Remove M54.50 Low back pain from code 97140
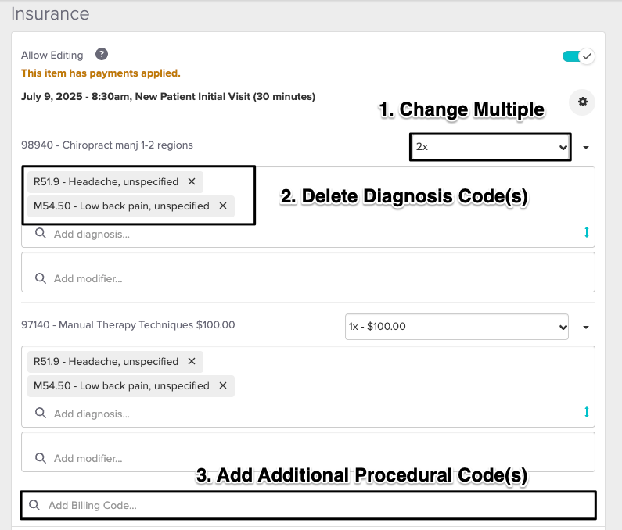The height and width of the screenshot is (530, 622). coord(223,385)
